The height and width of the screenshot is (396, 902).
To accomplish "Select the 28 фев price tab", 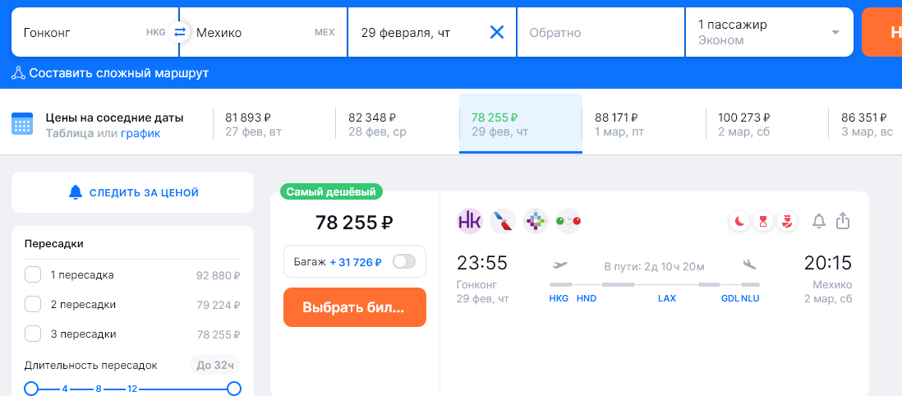I will pos(398,124).
